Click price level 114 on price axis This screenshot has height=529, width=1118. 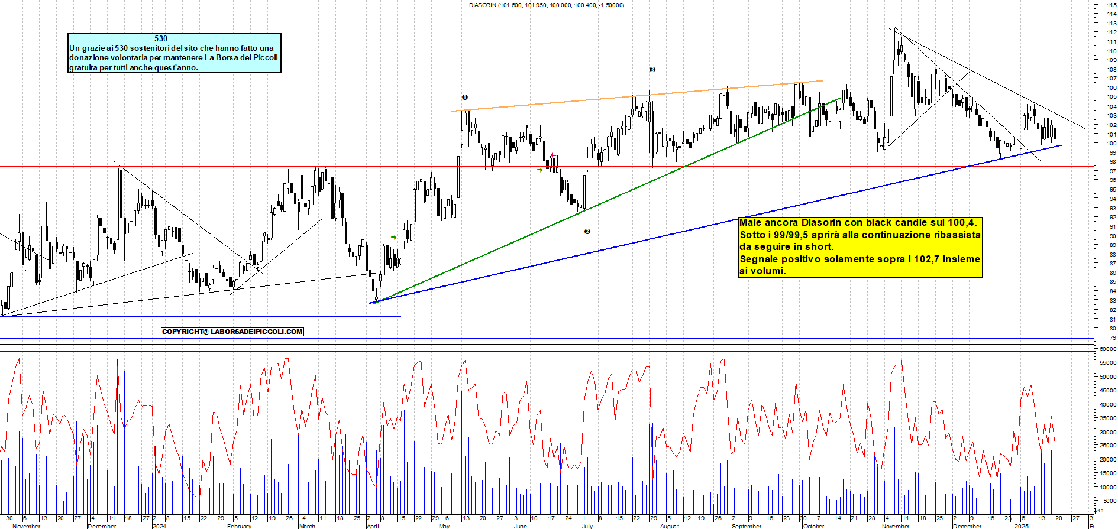coord(1111,14)
